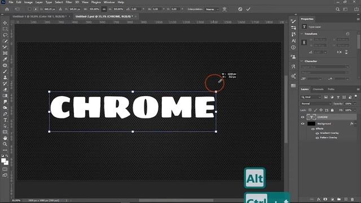
Task: Open the Opacity slider dropdown arrow
Action: point(355,104)
